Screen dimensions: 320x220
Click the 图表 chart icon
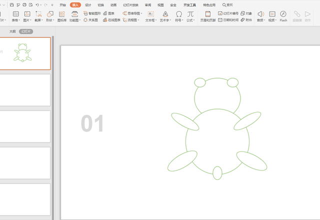108,13
